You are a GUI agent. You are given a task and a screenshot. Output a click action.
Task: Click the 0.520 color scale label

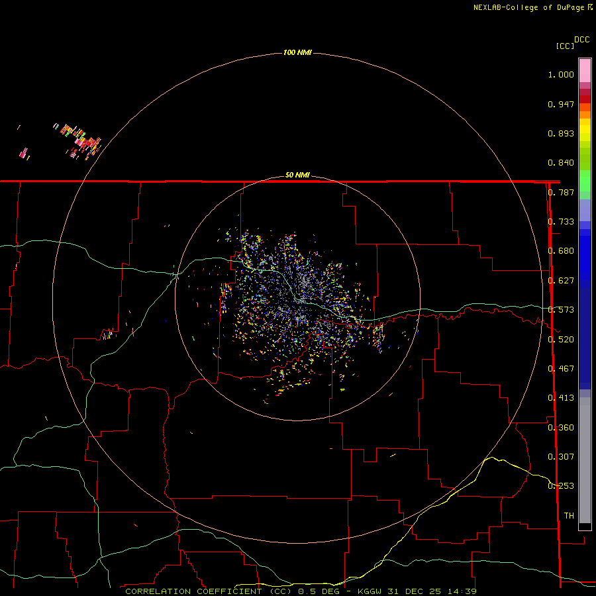561,339
